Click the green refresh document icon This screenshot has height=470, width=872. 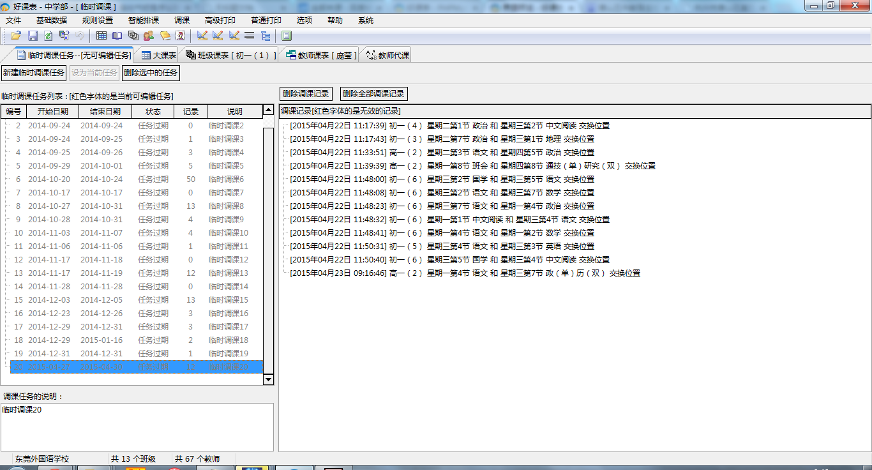[49, 36]
